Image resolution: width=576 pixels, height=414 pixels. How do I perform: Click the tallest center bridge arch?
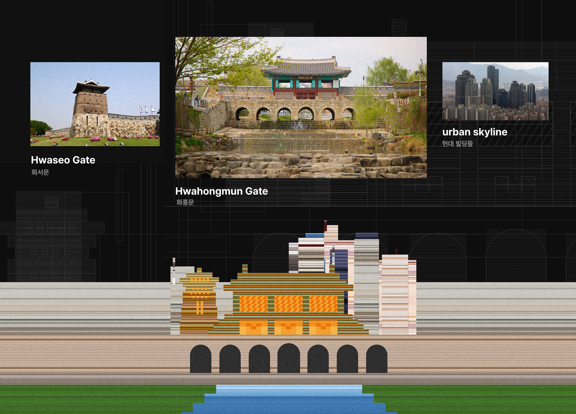288,358
